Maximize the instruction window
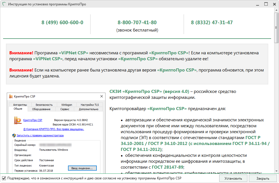 (x=266, y=4)
